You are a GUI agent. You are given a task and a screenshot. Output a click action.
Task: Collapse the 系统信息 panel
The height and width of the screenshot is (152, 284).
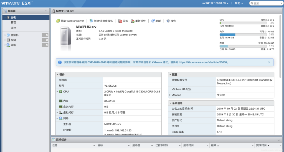170,103
